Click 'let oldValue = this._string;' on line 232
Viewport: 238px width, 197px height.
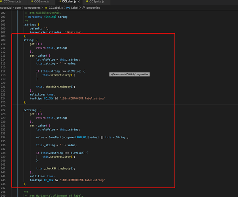point(58,130)
